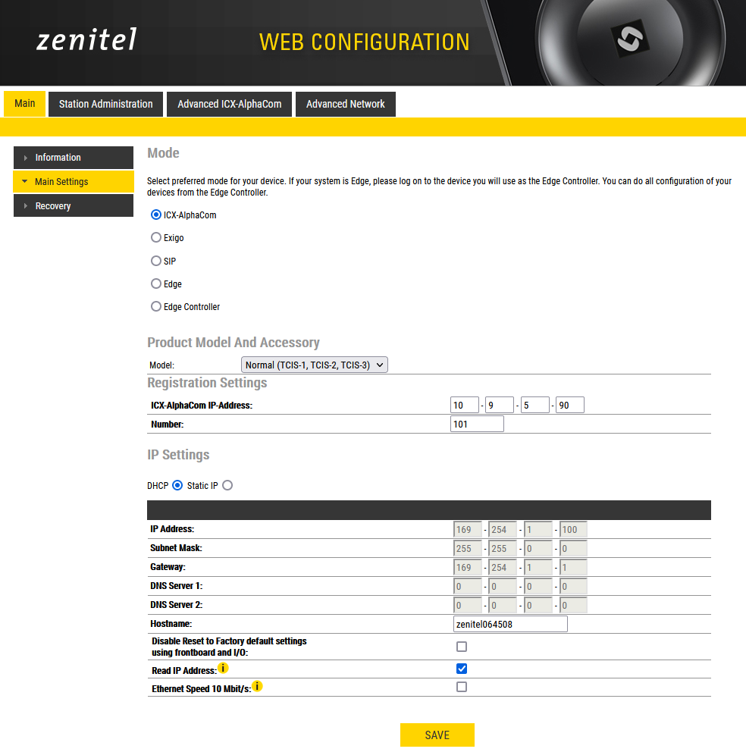Uncheck the Read IP Address checkbox

[462, 669]
